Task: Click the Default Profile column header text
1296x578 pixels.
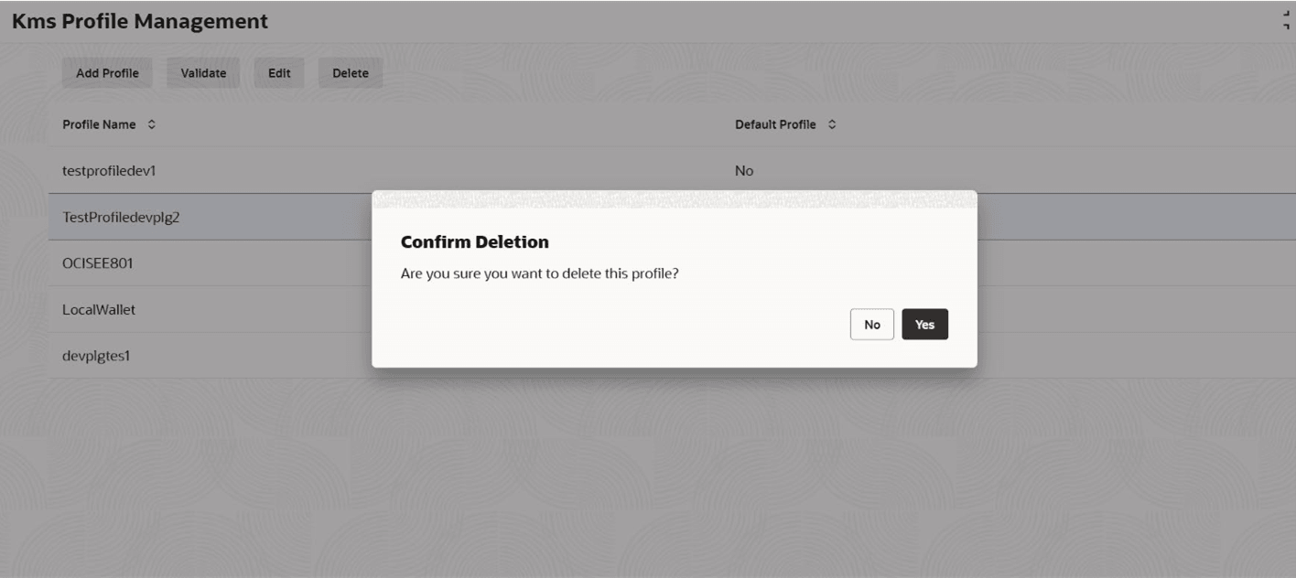Action: [x=775, y=124]
